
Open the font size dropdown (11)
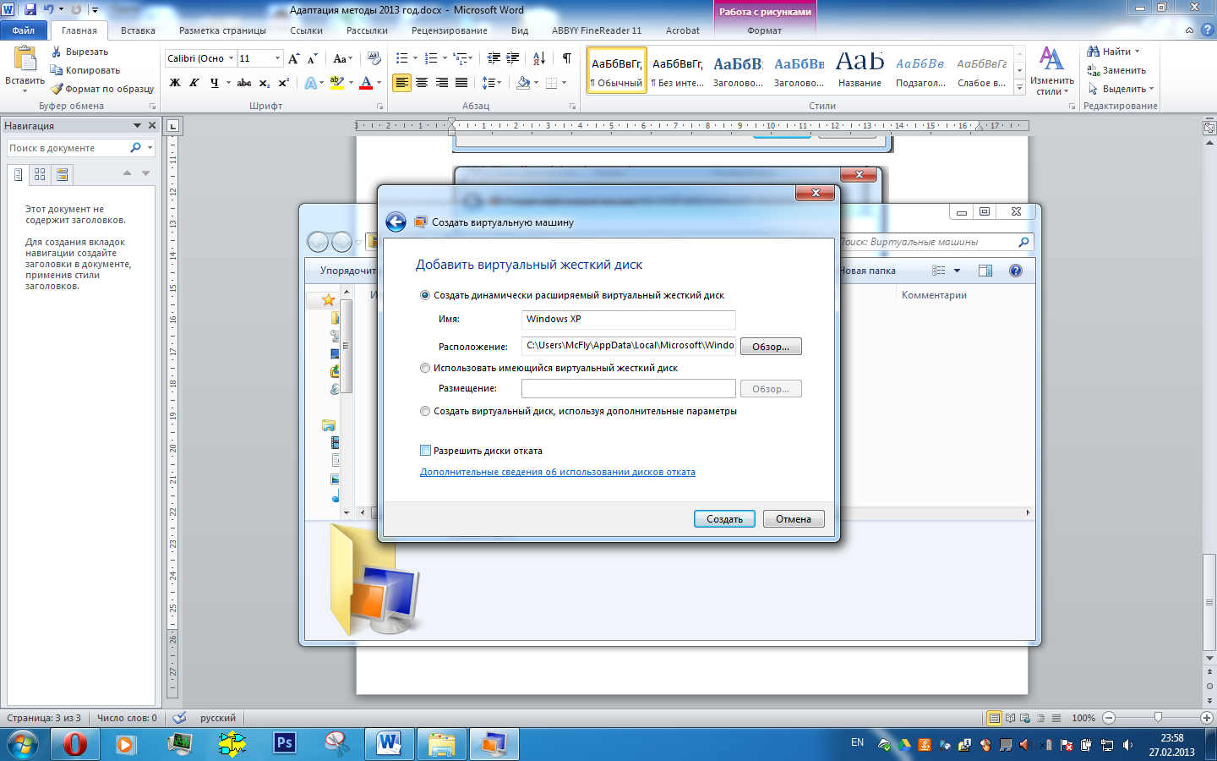[277, 58]
